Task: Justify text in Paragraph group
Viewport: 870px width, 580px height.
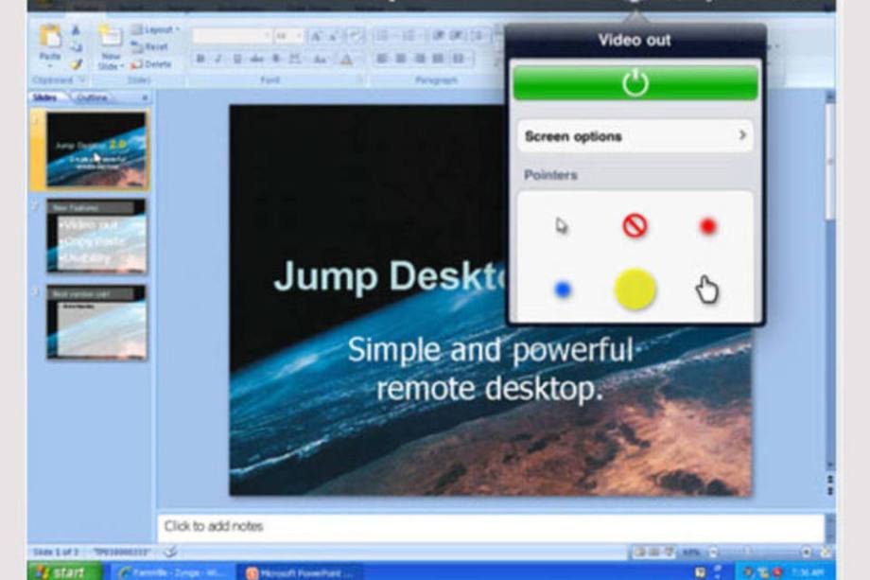Action: (x=439, y=59)
